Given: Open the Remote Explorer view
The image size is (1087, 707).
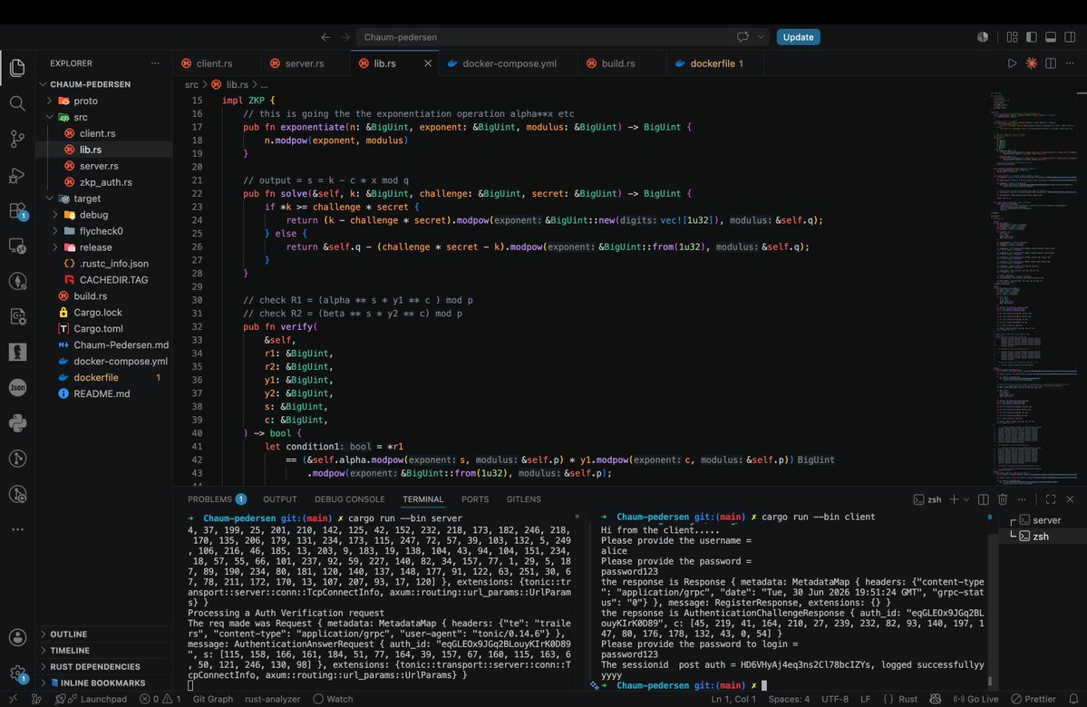Looking at the screenshot, I should click(x=17, y=246).
